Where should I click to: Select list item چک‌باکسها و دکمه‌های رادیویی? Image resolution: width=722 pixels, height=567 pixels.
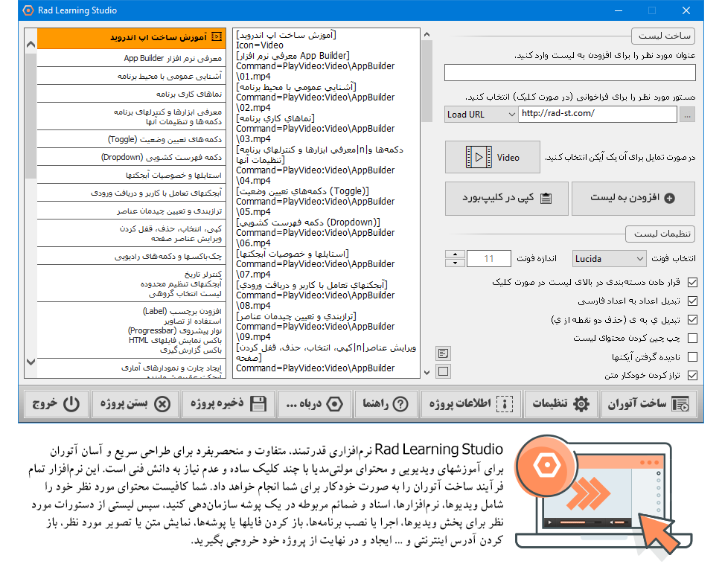tap(131, 257)
